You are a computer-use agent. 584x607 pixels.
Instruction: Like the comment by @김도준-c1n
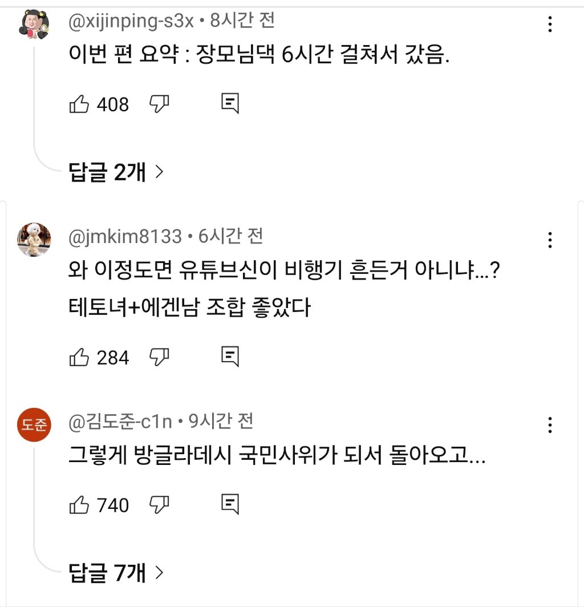coord(79,505)
